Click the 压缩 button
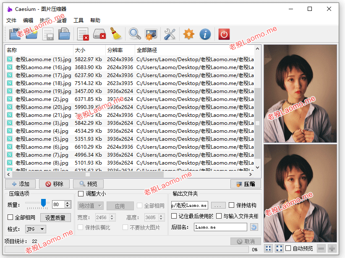This screenshot has height=258, width=345. 246,184
